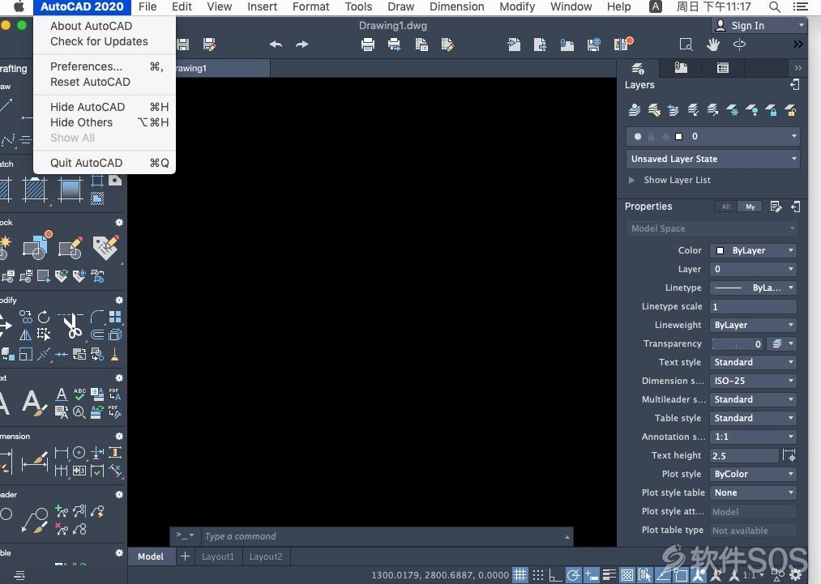Open the Linetype dropdown

pos(754,288)
